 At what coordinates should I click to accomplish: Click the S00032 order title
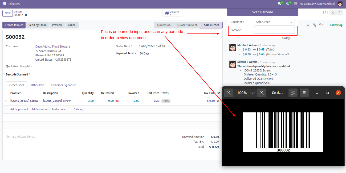click(15, 37)
